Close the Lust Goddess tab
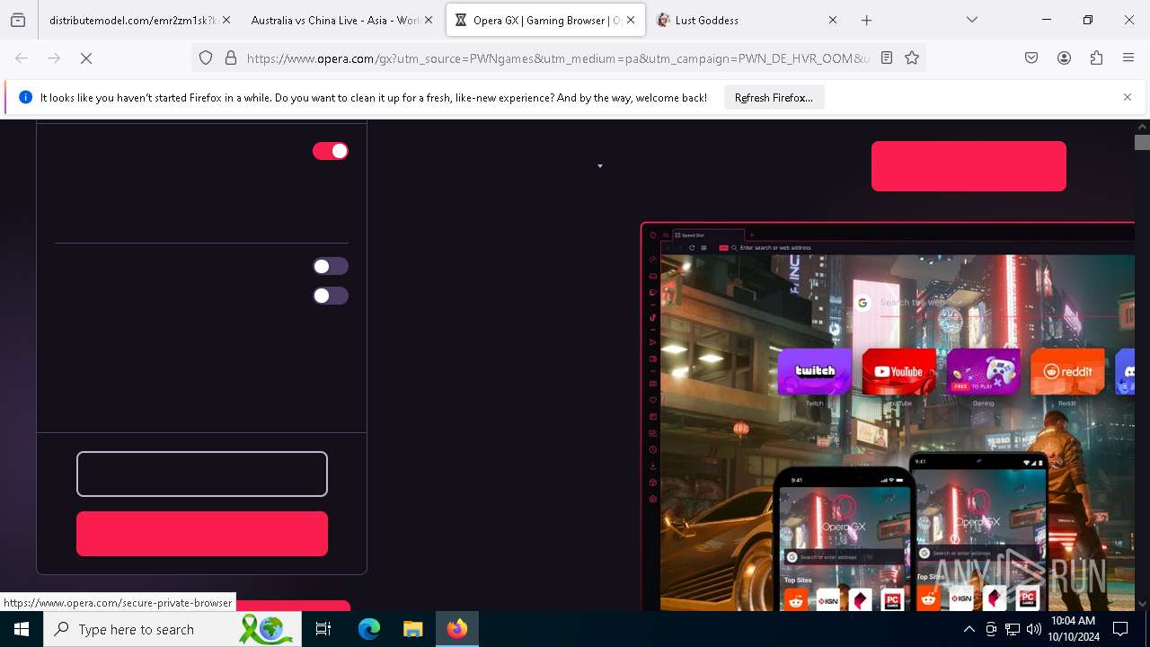 tap(832, 20)
